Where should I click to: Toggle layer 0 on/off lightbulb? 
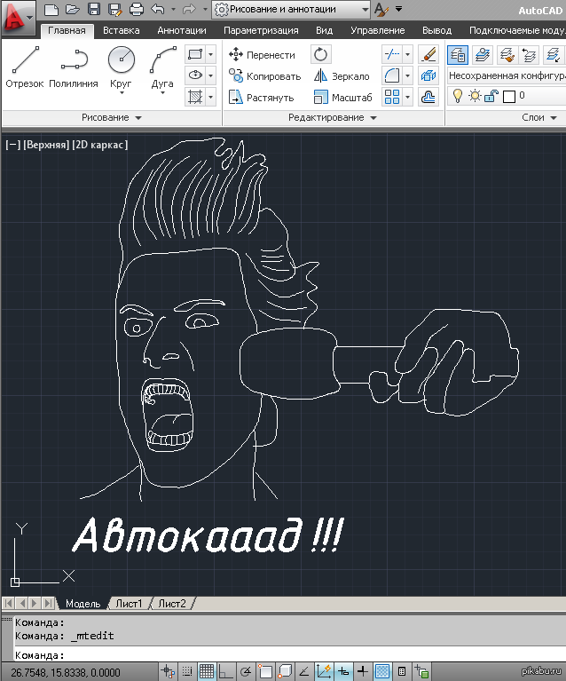(457, 96)
